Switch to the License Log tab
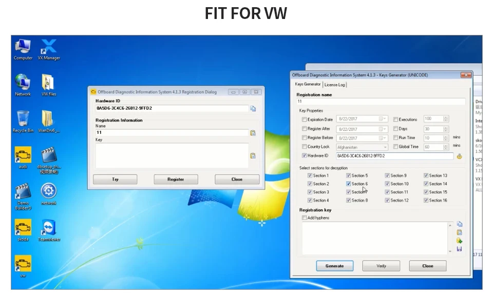 [x=334, y=85]
